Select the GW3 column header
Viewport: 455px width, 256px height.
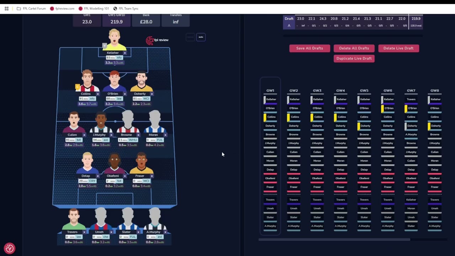pyautogui.click(x=317, y=91)
